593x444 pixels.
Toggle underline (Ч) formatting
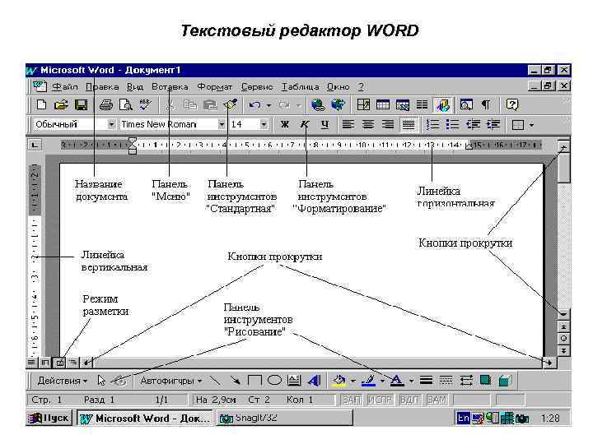click(x=325, y=124)
